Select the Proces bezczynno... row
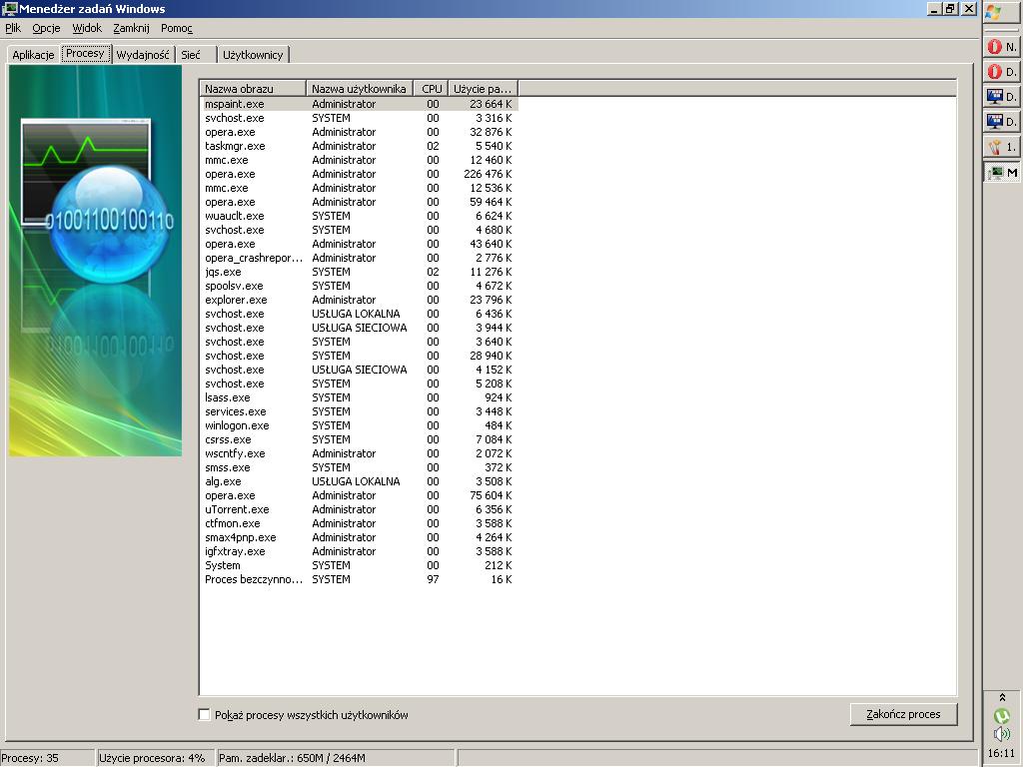Screen dimensions: 1023x767 click(359, 579)
